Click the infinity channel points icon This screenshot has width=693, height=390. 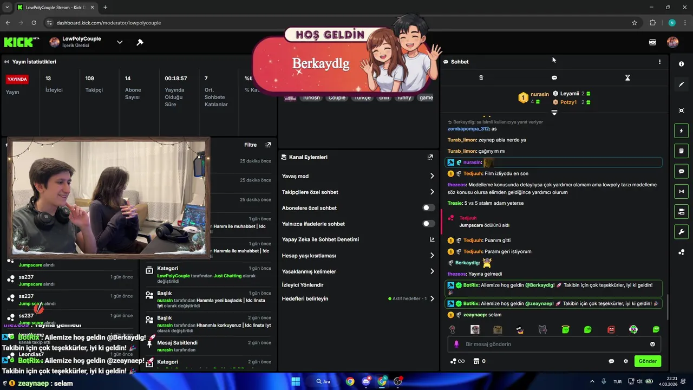coord(457,361)
